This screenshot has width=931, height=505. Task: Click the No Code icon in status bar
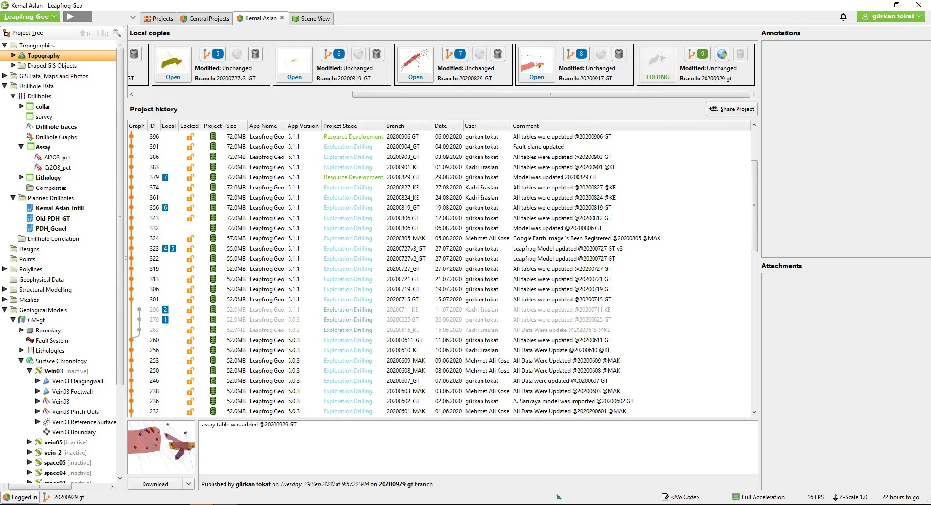[x=665, y=497]
